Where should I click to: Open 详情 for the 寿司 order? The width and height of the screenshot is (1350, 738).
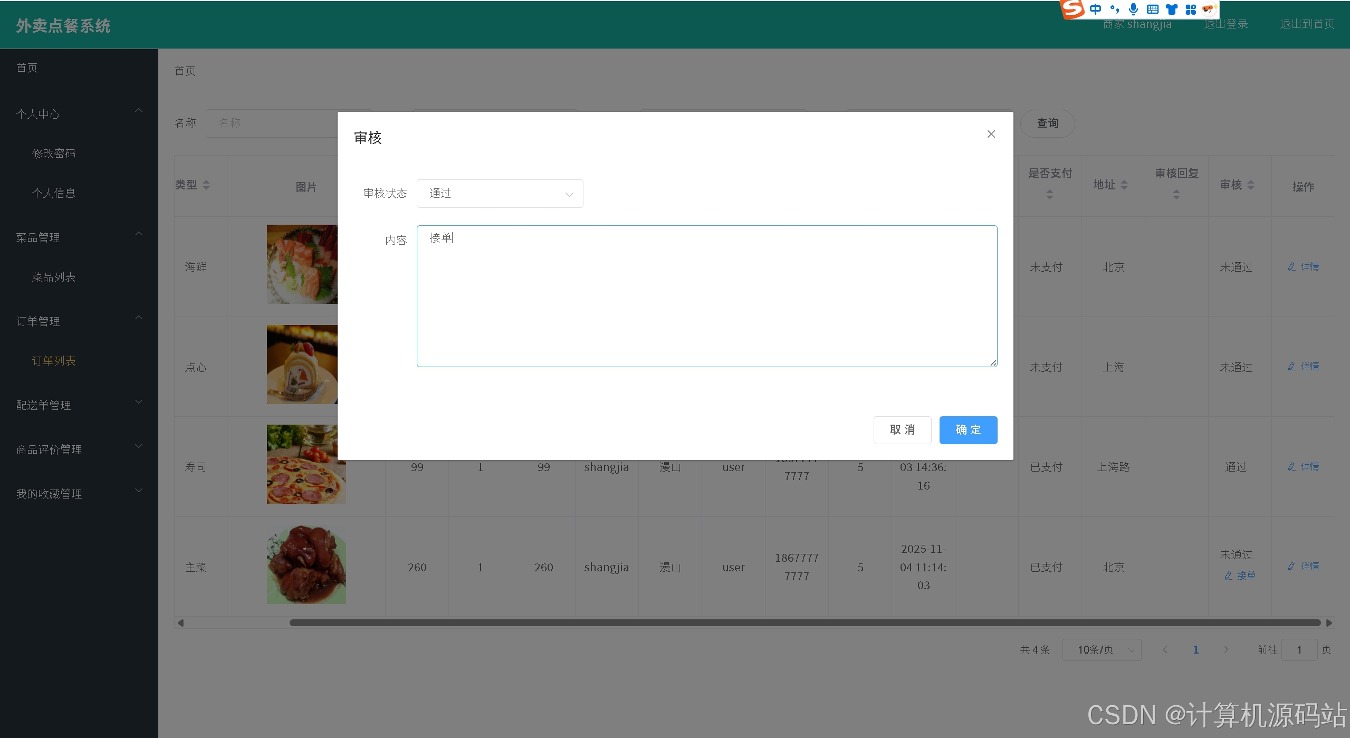pos(1303,467)
